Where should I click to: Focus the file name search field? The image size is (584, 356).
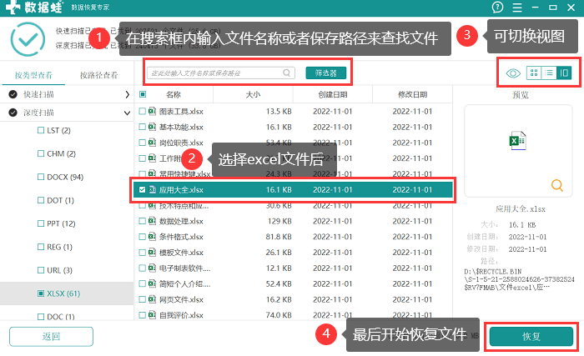point(221,73)
